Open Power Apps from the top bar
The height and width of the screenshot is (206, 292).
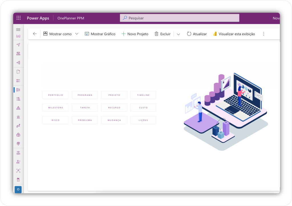(38, 18)
